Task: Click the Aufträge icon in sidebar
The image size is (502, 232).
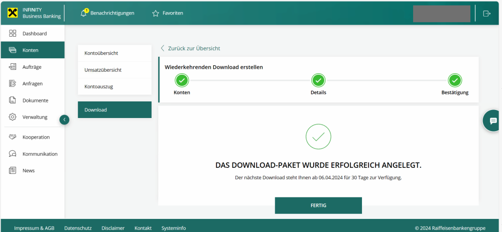Action: click(x=13, y=67)
